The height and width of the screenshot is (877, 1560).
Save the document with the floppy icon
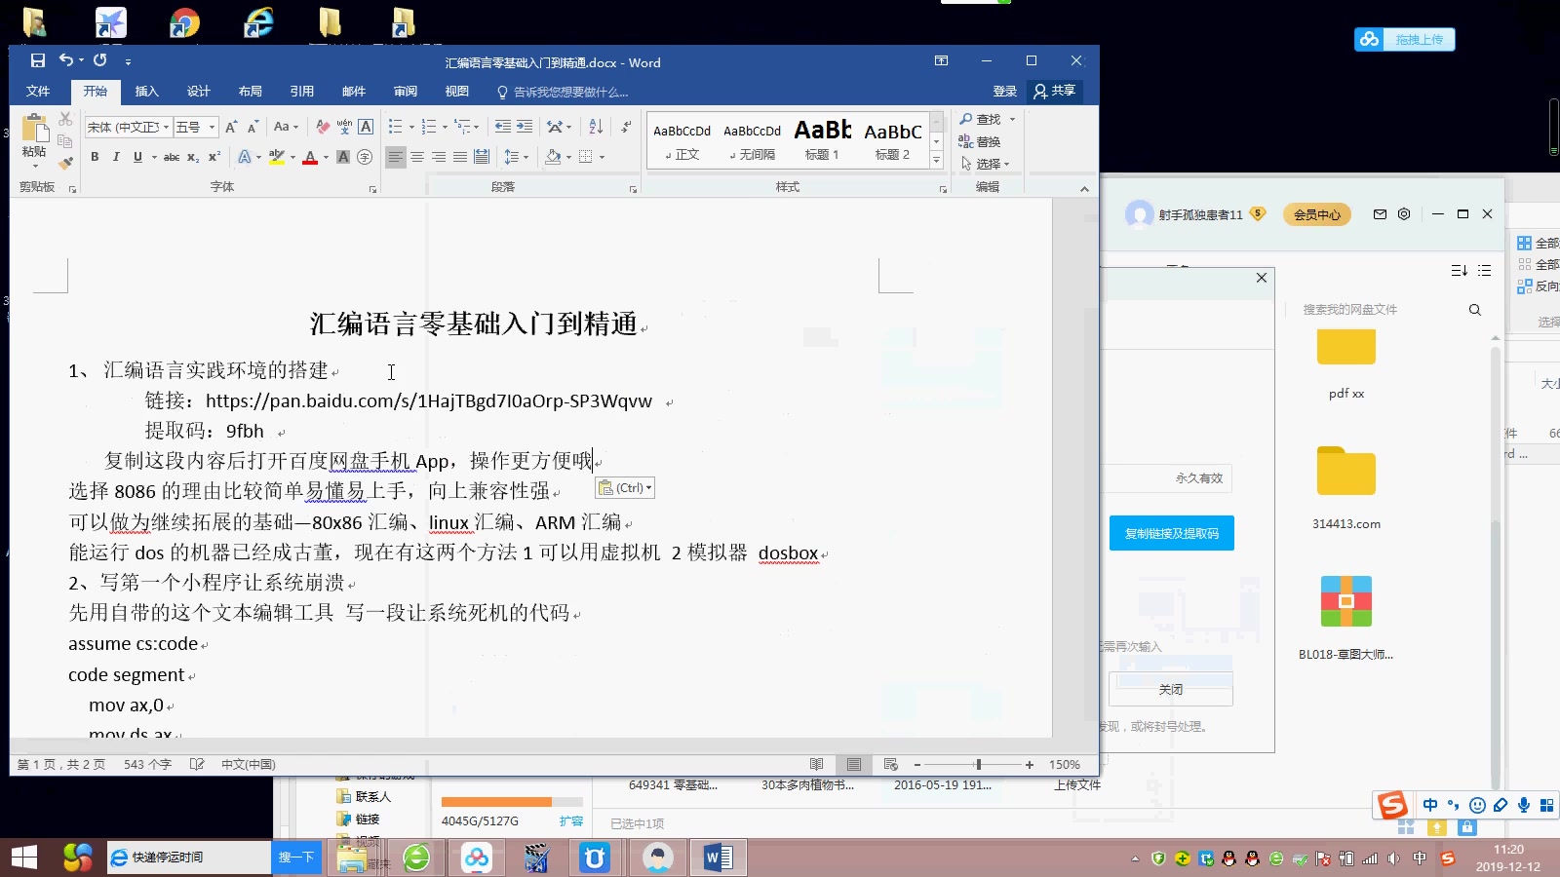(38, 60)
